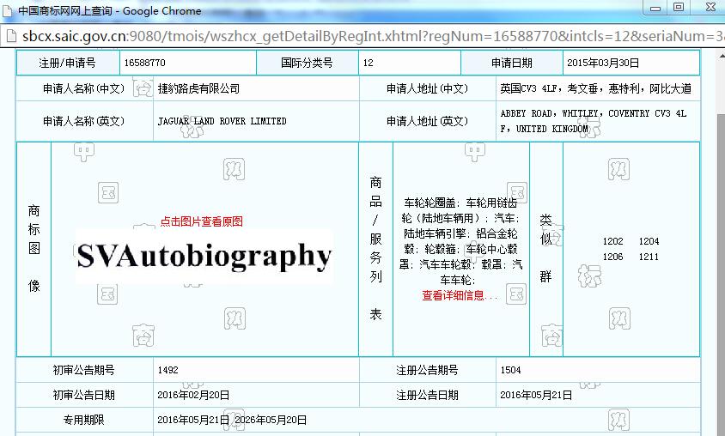Viewport: 725px width, 436px height.
Task: Click the page icon in address bar
Action: coord(10,36)
